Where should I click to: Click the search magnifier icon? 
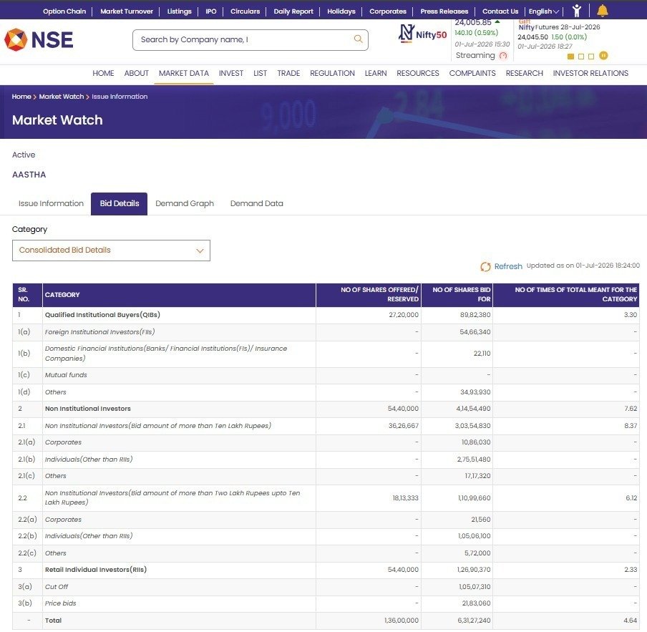(358, 39)
